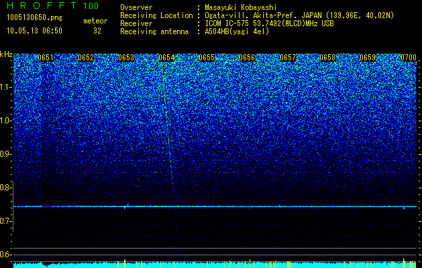Click the 0657 time marker
The width and height of the screenshot is (422, 268).
(x=288, y=58)
